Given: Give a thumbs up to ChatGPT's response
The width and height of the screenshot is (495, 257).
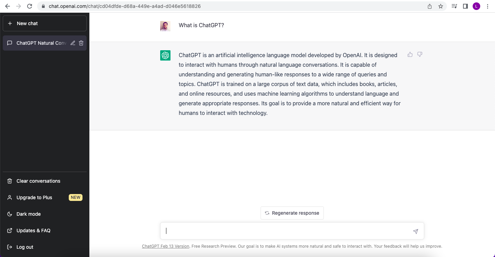Looking at the screenshot, I should 410,54.
